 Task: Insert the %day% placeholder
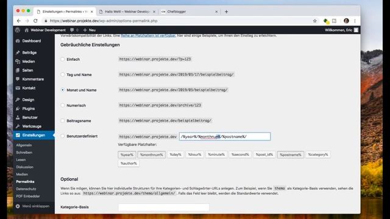[x=175, y=155]
